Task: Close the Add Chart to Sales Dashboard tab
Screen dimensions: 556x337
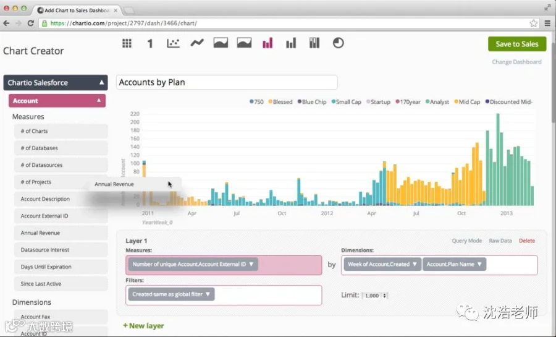Action: [116, 11]
